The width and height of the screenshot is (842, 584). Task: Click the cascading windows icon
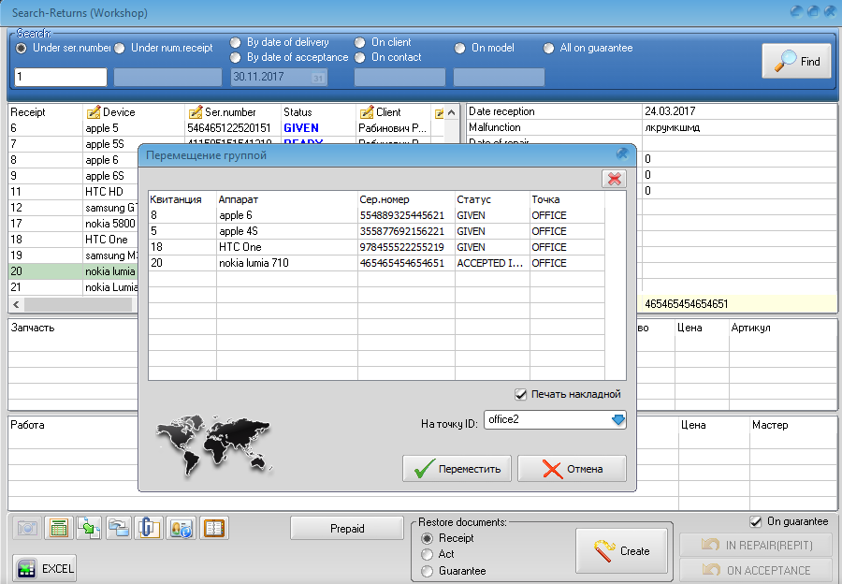[x=119, y=529]
